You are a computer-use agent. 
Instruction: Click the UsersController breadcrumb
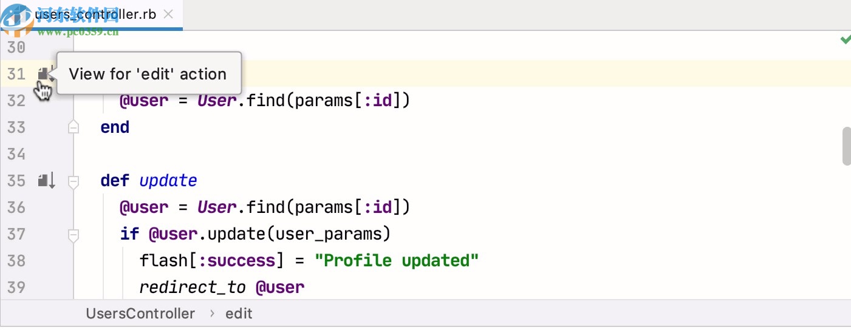click(140, 314)
